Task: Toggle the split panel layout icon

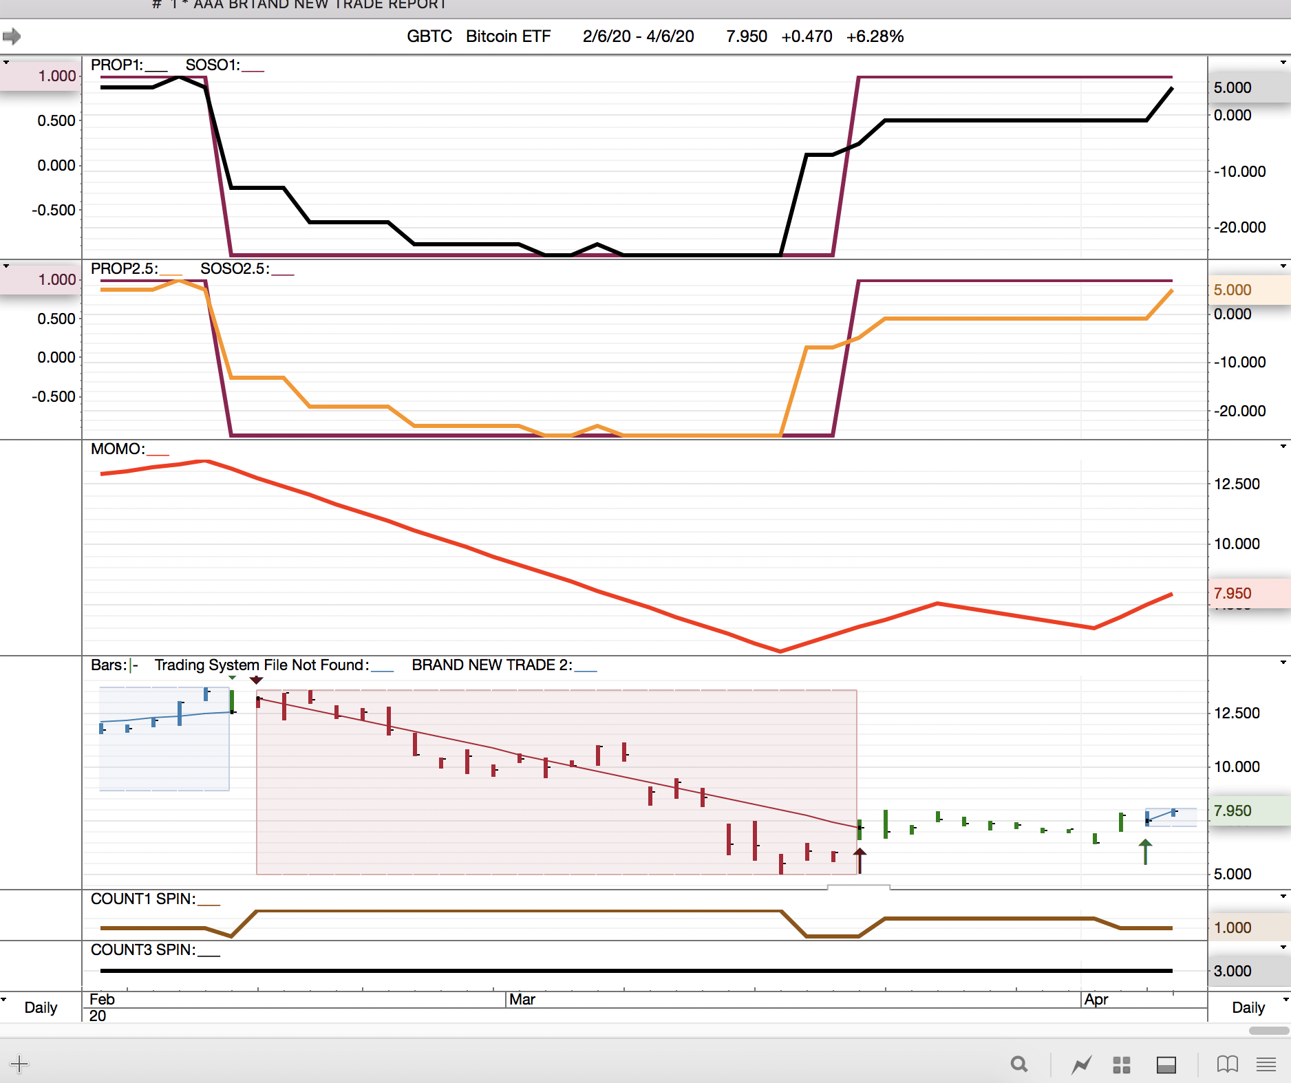Action: [x=1166, y=1065]
